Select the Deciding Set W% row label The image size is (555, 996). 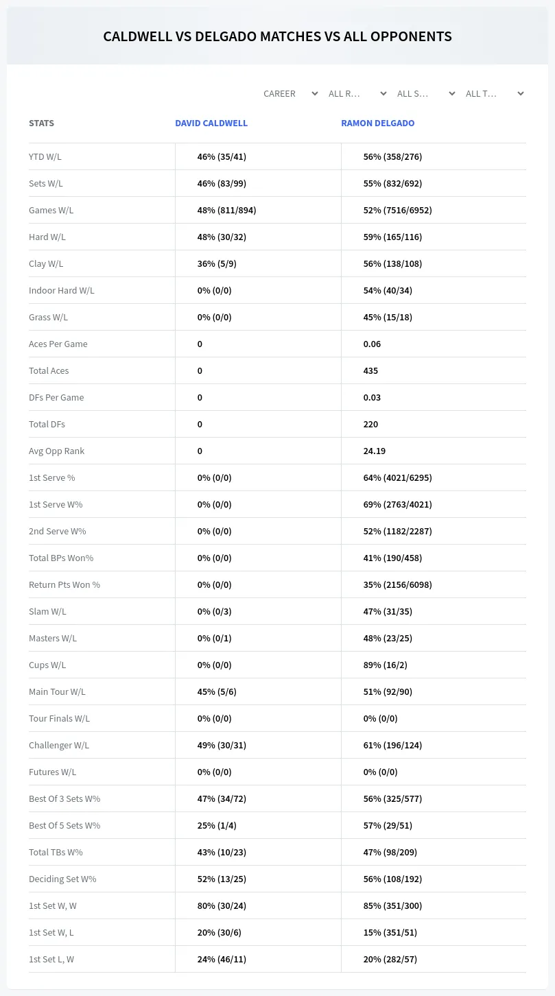(x=62, y=879)
